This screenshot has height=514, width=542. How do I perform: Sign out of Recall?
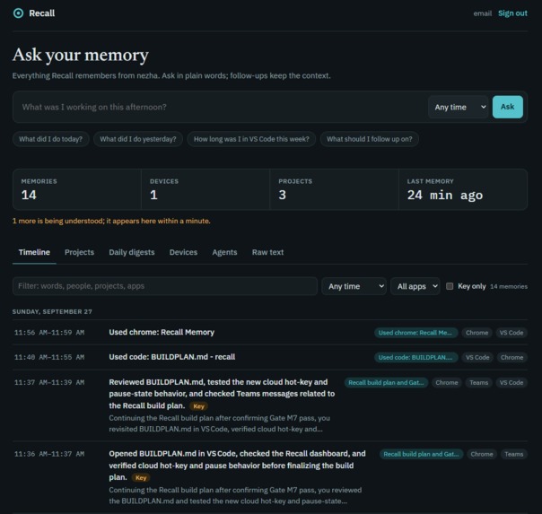click(x=512, y=13)
